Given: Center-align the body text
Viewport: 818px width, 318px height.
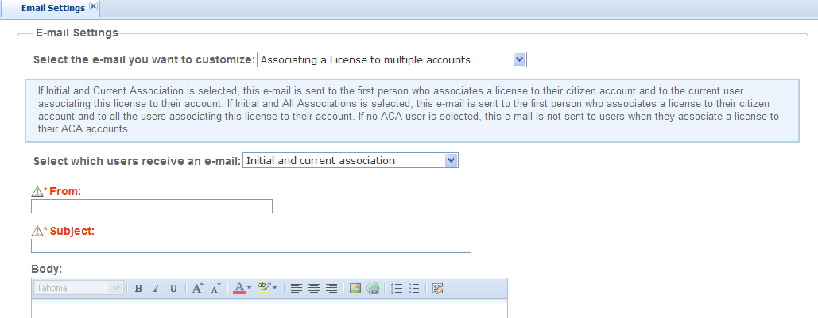Looking at the screenshot, I should point(314,289).
